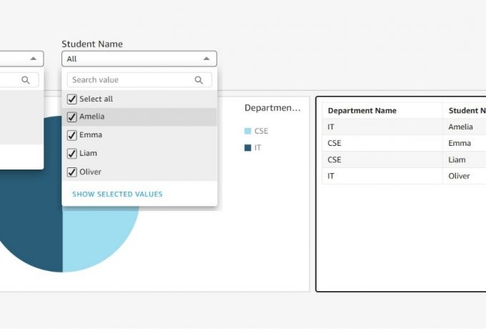The image size is (486, 329).
Task: Click the search magnifier in Student Name dropdown
Action: click(199, 80)
